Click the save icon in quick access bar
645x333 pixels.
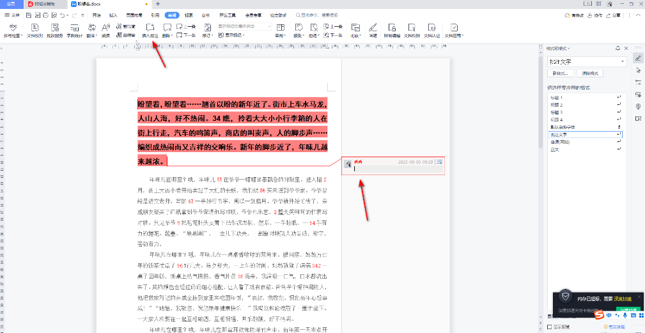pos(29,15)
